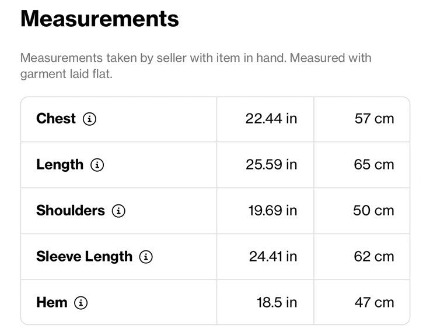Screen dimensions: 423x336
Task: Open the Chest info icon
Action: pyautogui.click(x=90, y=119)
